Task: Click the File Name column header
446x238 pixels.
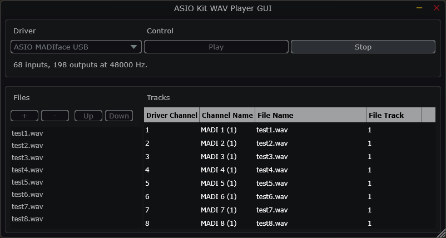Action: (311, 115)
